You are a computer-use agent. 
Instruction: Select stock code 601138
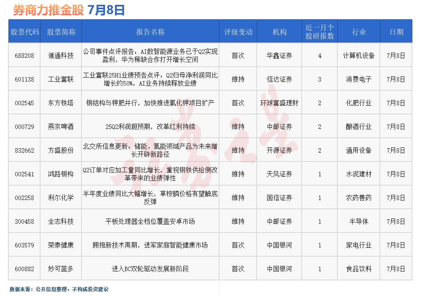point(24,79)
